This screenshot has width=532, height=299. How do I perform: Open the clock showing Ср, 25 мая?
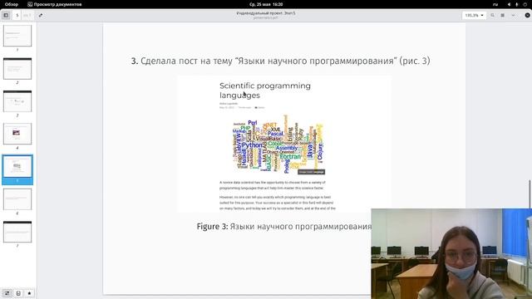coord(266,4)
